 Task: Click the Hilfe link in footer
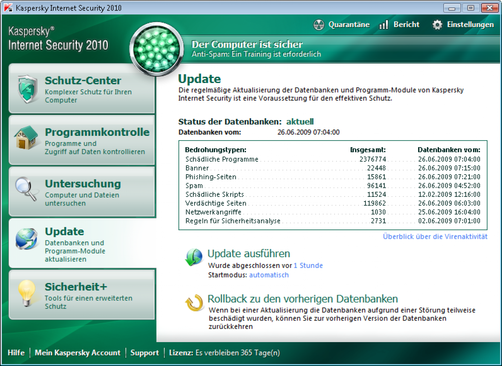click(x=16, y=353)
